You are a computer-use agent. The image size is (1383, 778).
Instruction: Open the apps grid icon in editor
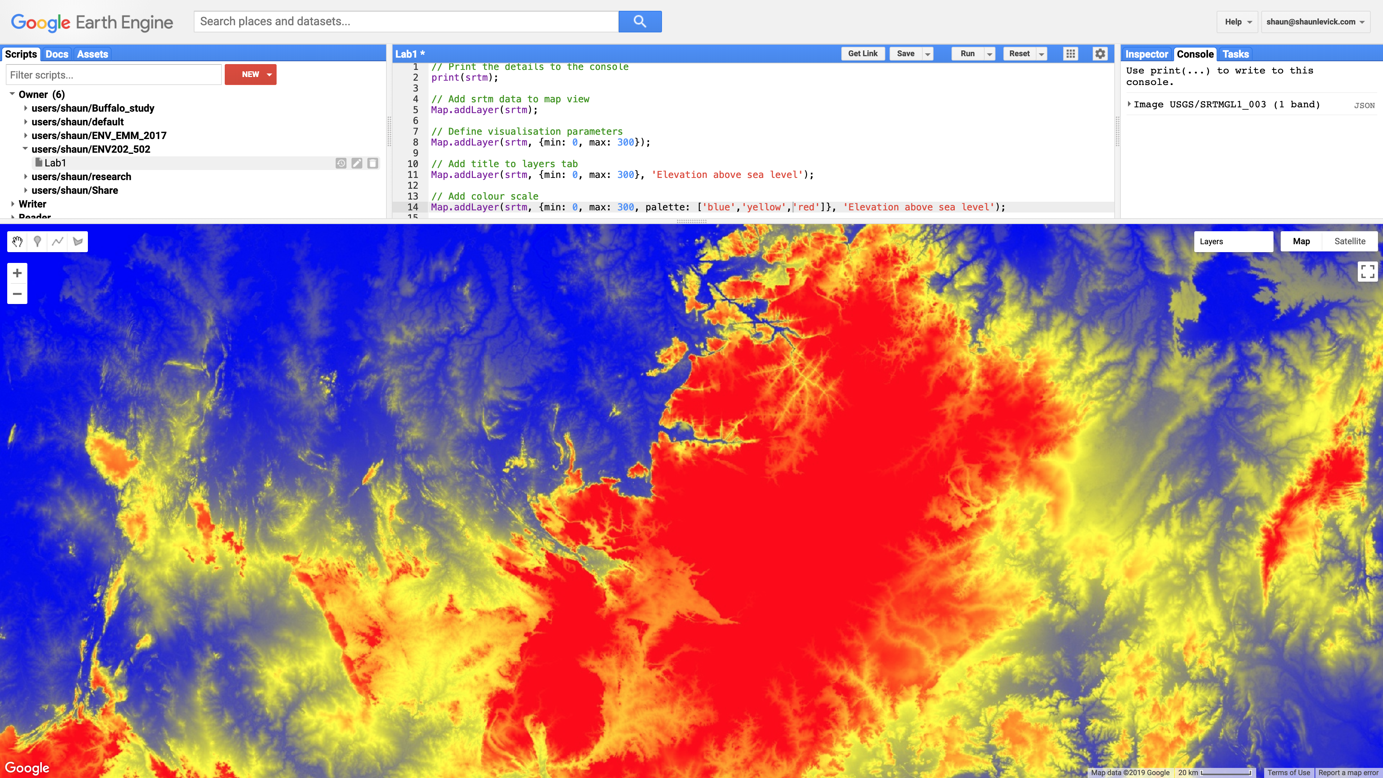coord(1070,54)
